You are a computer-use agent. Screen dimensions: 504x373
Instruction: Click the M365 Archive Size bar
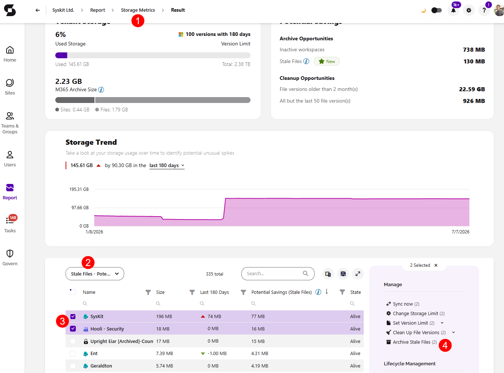click(153, 100)
